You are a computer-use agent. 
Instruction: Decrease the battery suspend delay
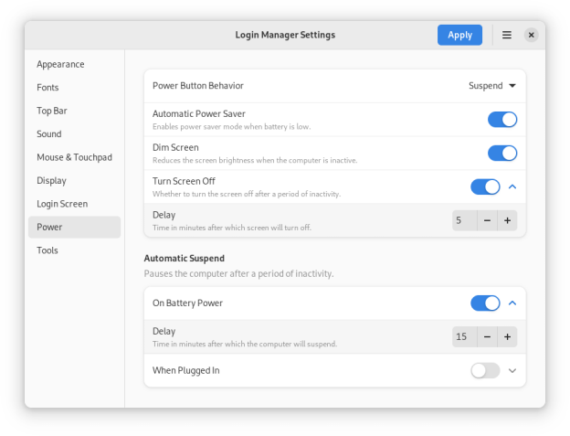pyautogui.click(x=487, y=336)
